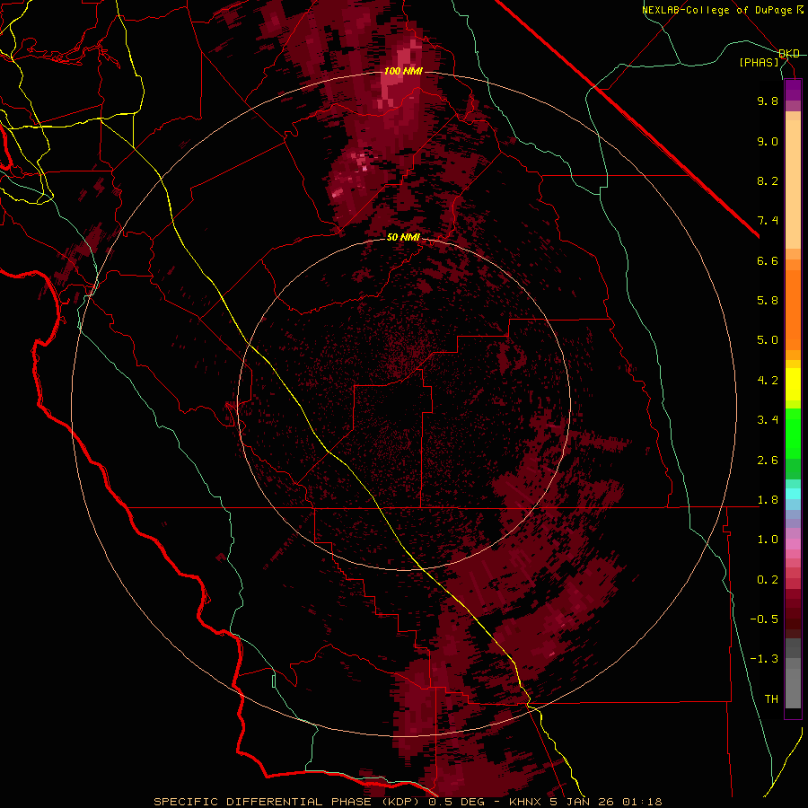Click the KHNX station identifier in caption
808x808 pixels.
pos(525,802)
